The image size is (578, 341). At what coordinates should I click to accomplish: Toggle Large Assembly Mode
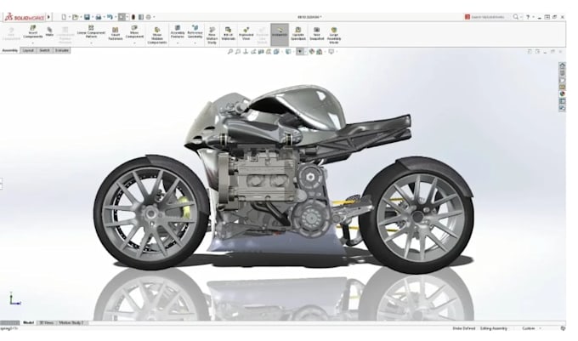(333, 35)
